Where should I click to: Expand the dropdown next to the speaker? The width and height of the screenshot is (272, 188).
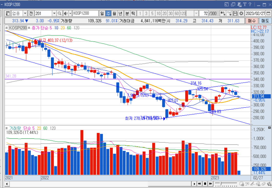point(70,13)
